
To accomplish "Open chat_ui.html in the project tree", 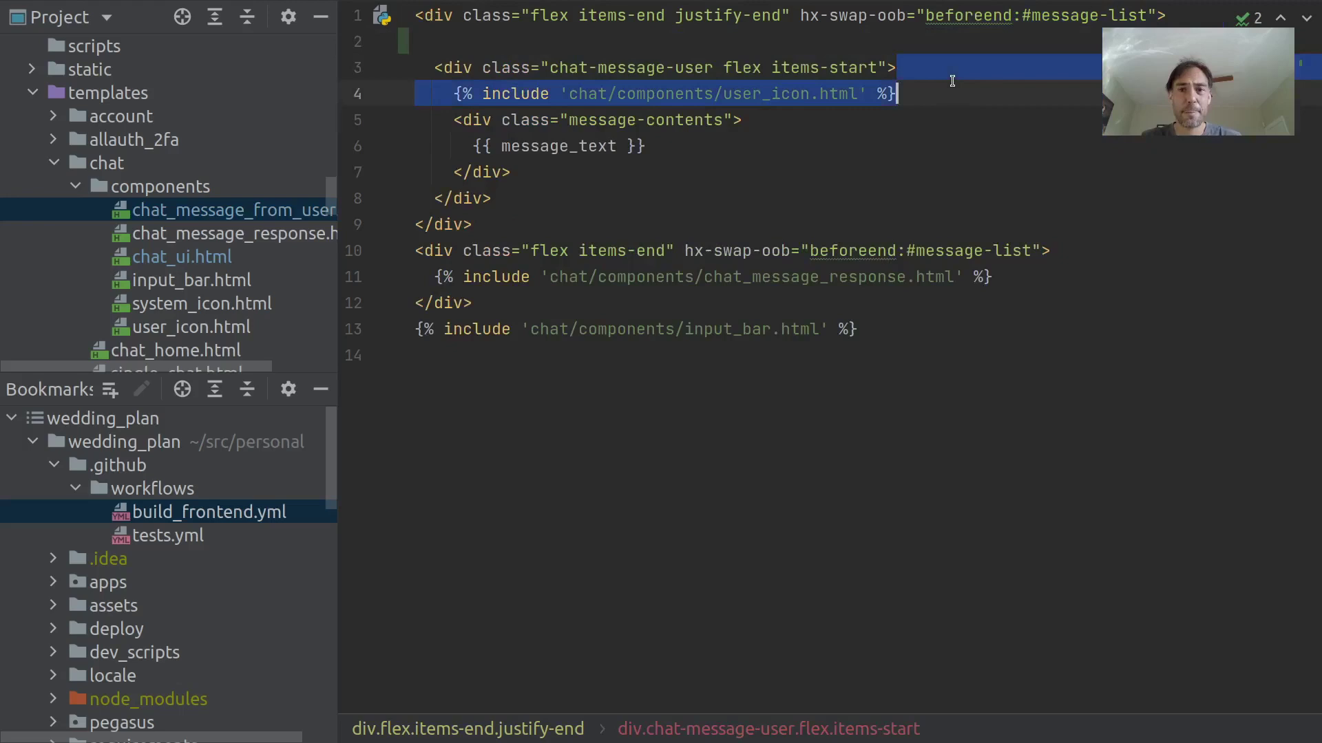I will coord(182,257).
